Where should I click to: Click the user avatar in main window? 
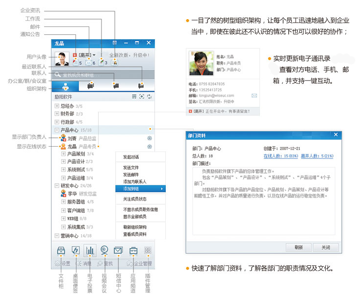[x=62, y=59]
